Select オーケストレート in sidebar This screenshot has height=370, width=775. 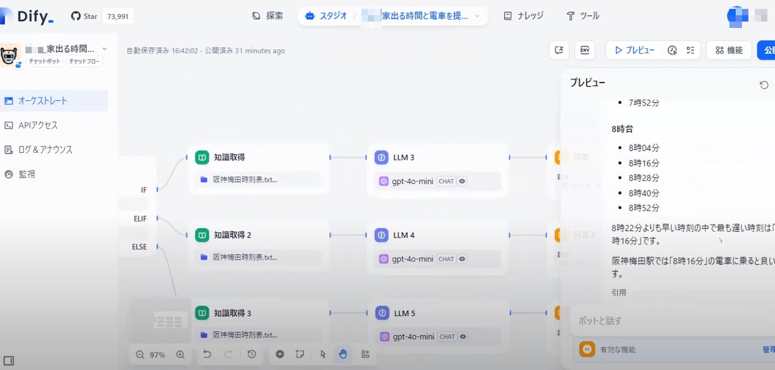tap(54, 100)
